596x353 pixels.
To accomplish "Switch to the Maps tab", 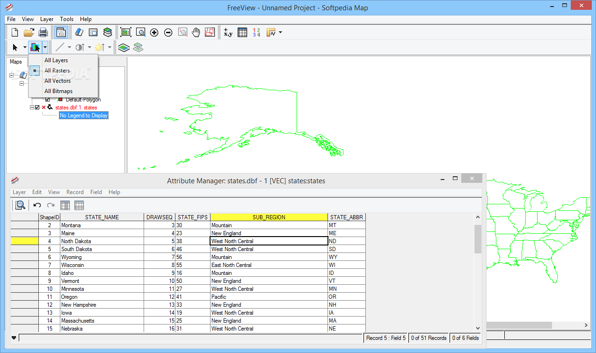I will click(x=16, y=62).
